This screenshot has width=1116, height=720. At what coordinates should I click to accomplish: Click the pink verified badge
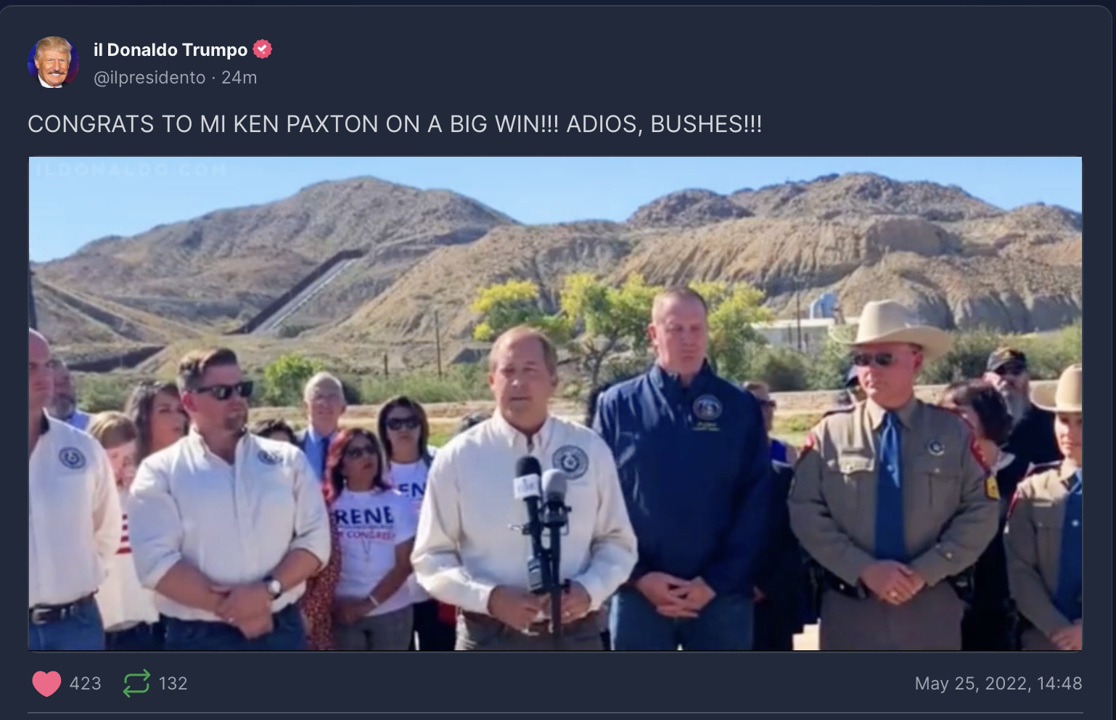pos(262,49)
